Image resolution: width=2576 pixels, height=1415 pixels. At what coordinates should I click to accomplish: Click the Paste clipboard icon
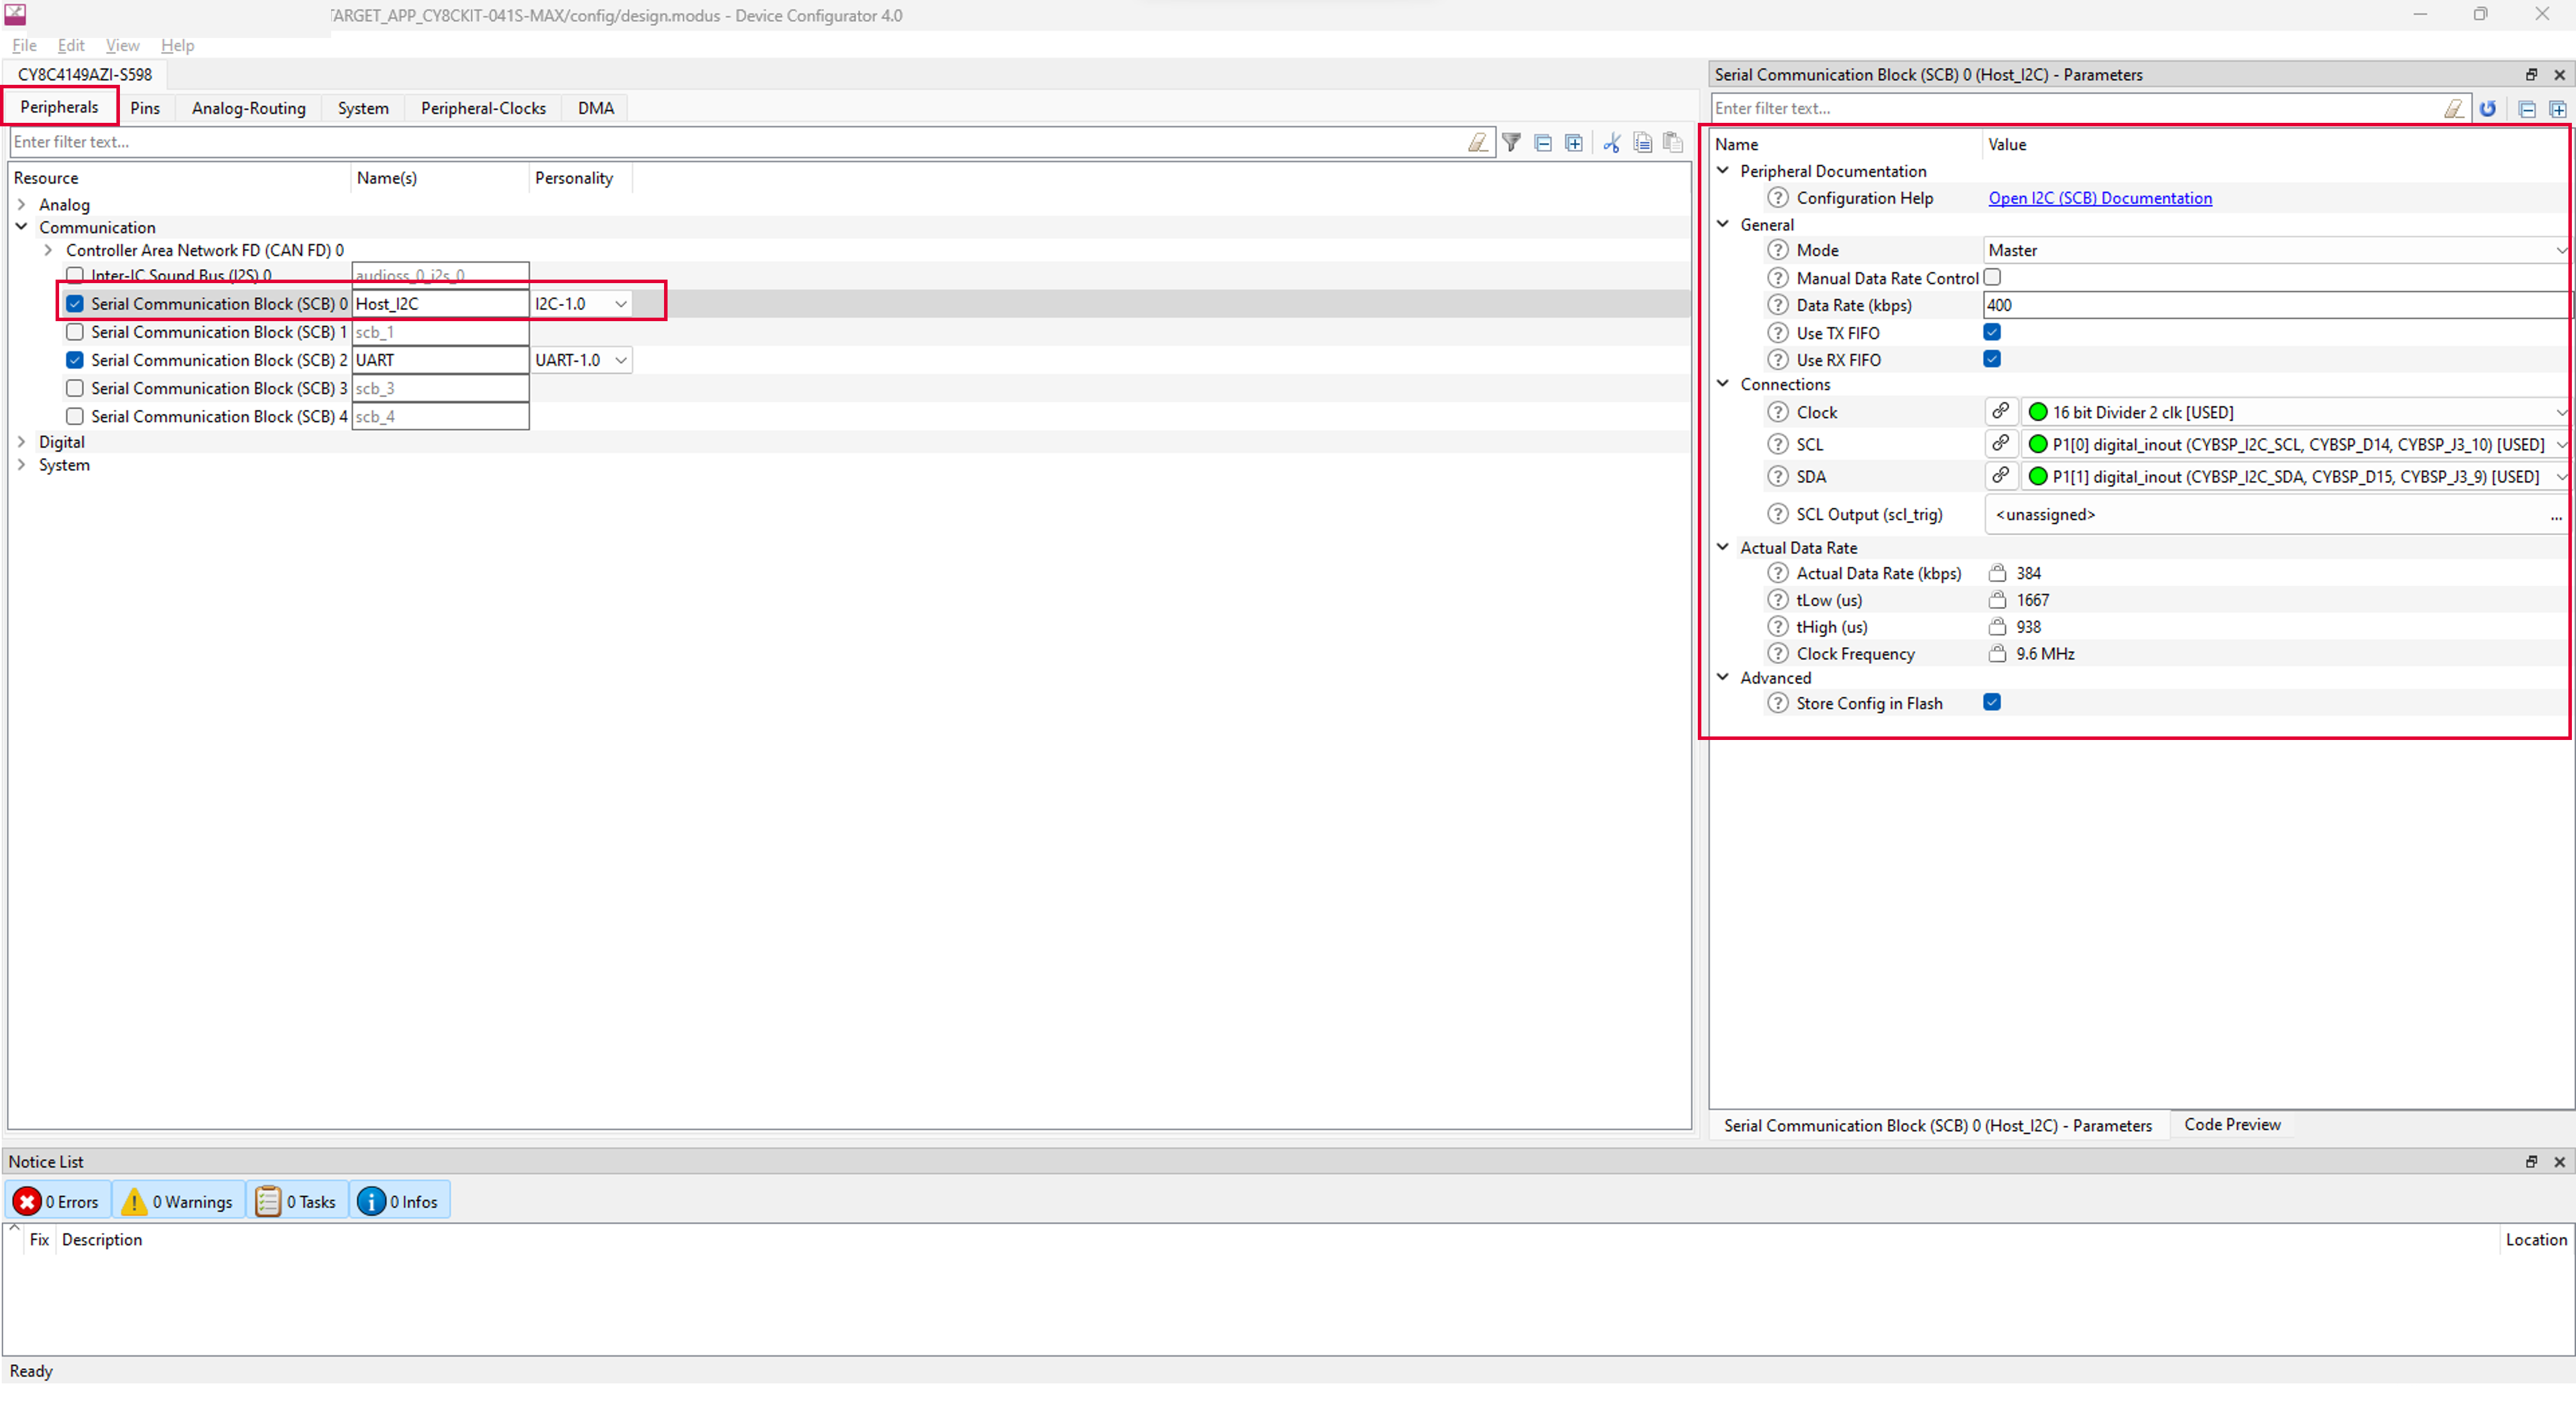pyautogui.click(x=1673, y=142)
